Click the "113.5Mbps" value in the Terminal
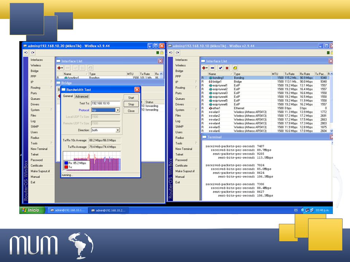Image resolution: width=350 pixels, height=262 pixels. click(265, 158)
